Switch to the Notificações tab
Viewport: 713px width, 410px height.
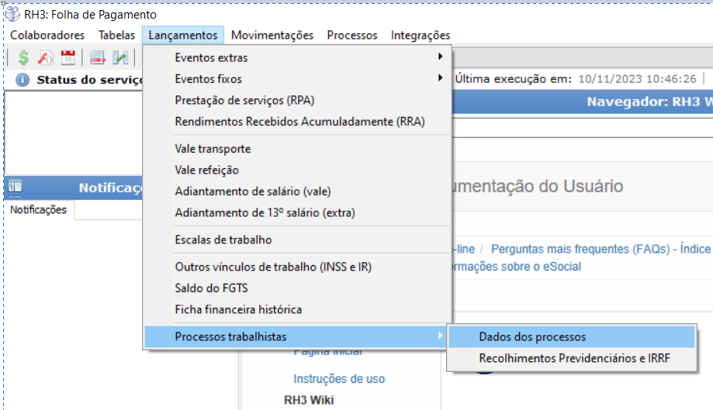click(x=38, y=210)
